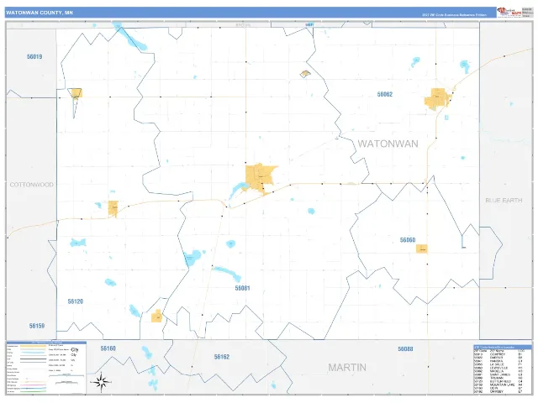Image resolution: width=538 pixels, height=403 pixels.
Task: Select ZIP code label 56081
Action: [x=243, y=288]
